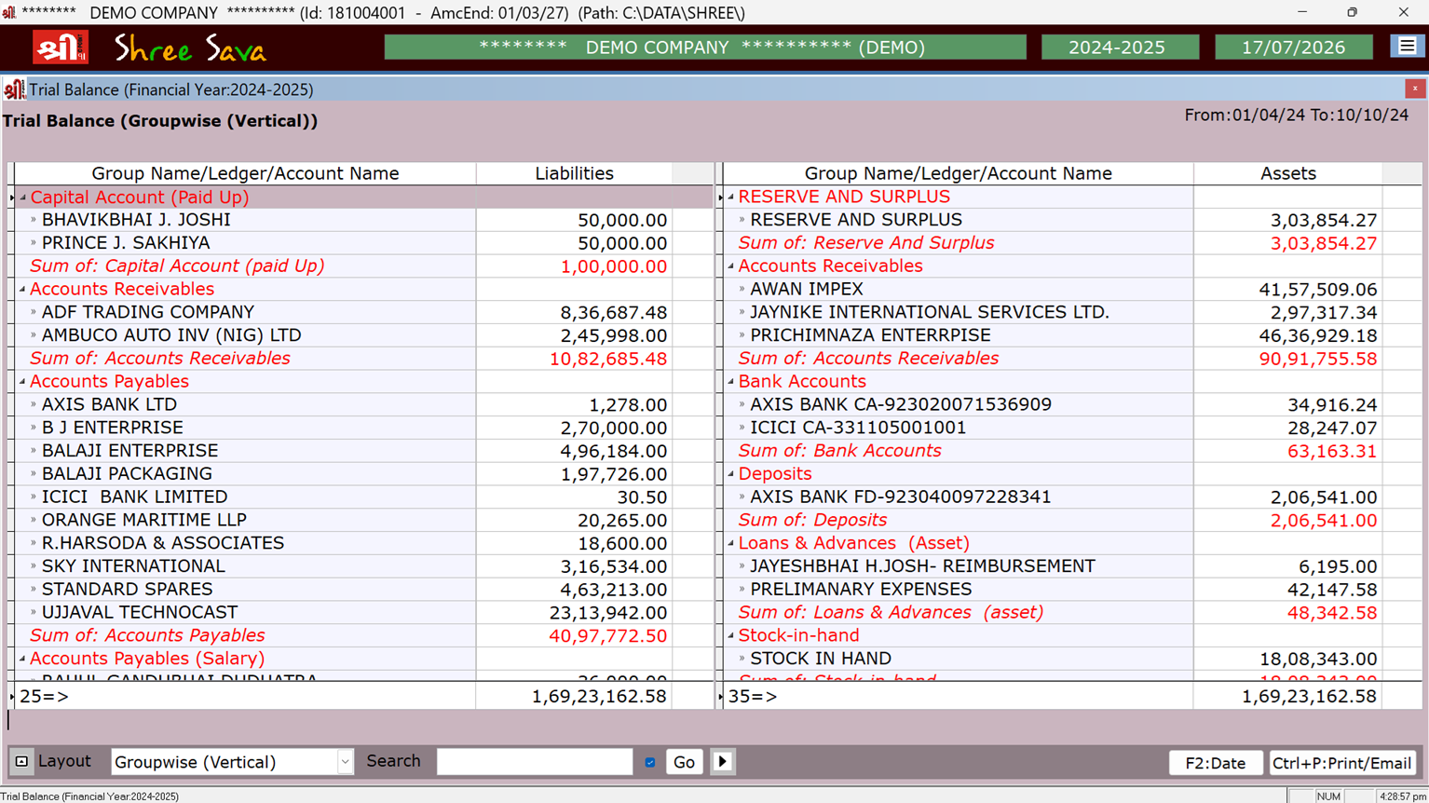
Task: Click the Layout panel icon
Action: [x=21, y=761]
